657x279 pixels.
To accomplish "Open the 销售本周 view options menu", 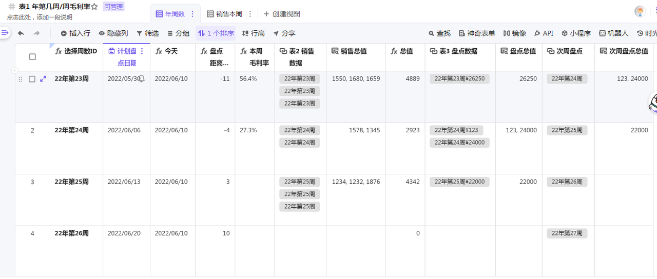I will click(x=250, y=14).
